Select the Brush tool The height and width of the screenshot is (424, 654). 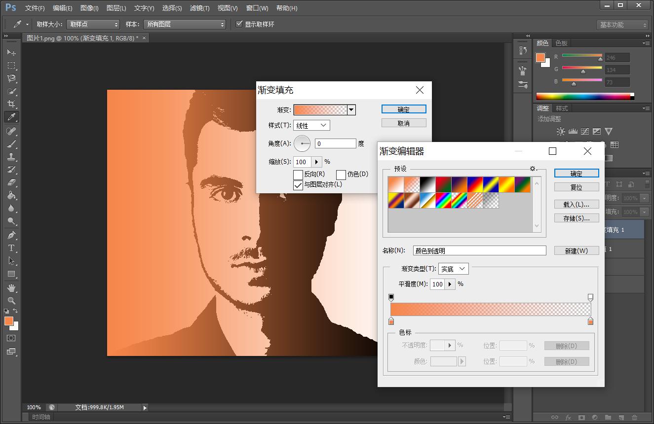coord(11,143)
